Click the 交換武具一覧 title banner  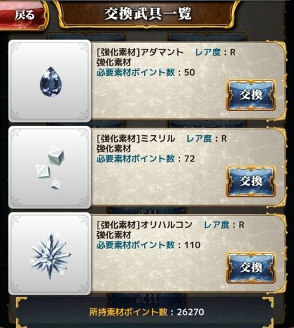click(148, 14)
